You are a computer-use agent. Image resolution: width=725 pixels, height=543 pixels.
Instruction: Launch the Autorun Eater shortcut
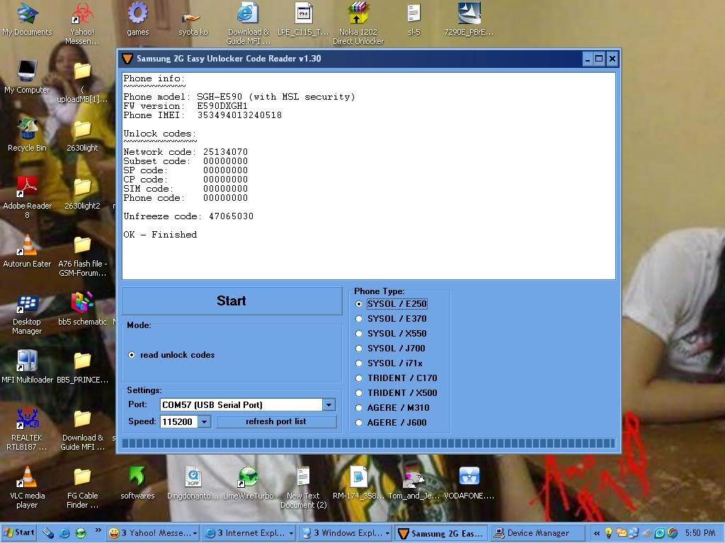pos(27,251)
